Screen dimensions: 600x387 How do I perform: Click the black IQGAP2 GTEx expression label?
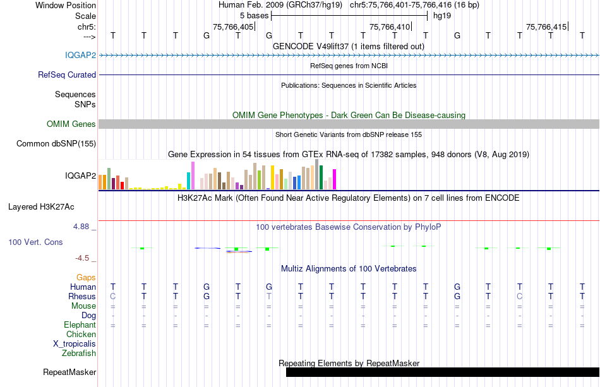(x=80, y=176)
